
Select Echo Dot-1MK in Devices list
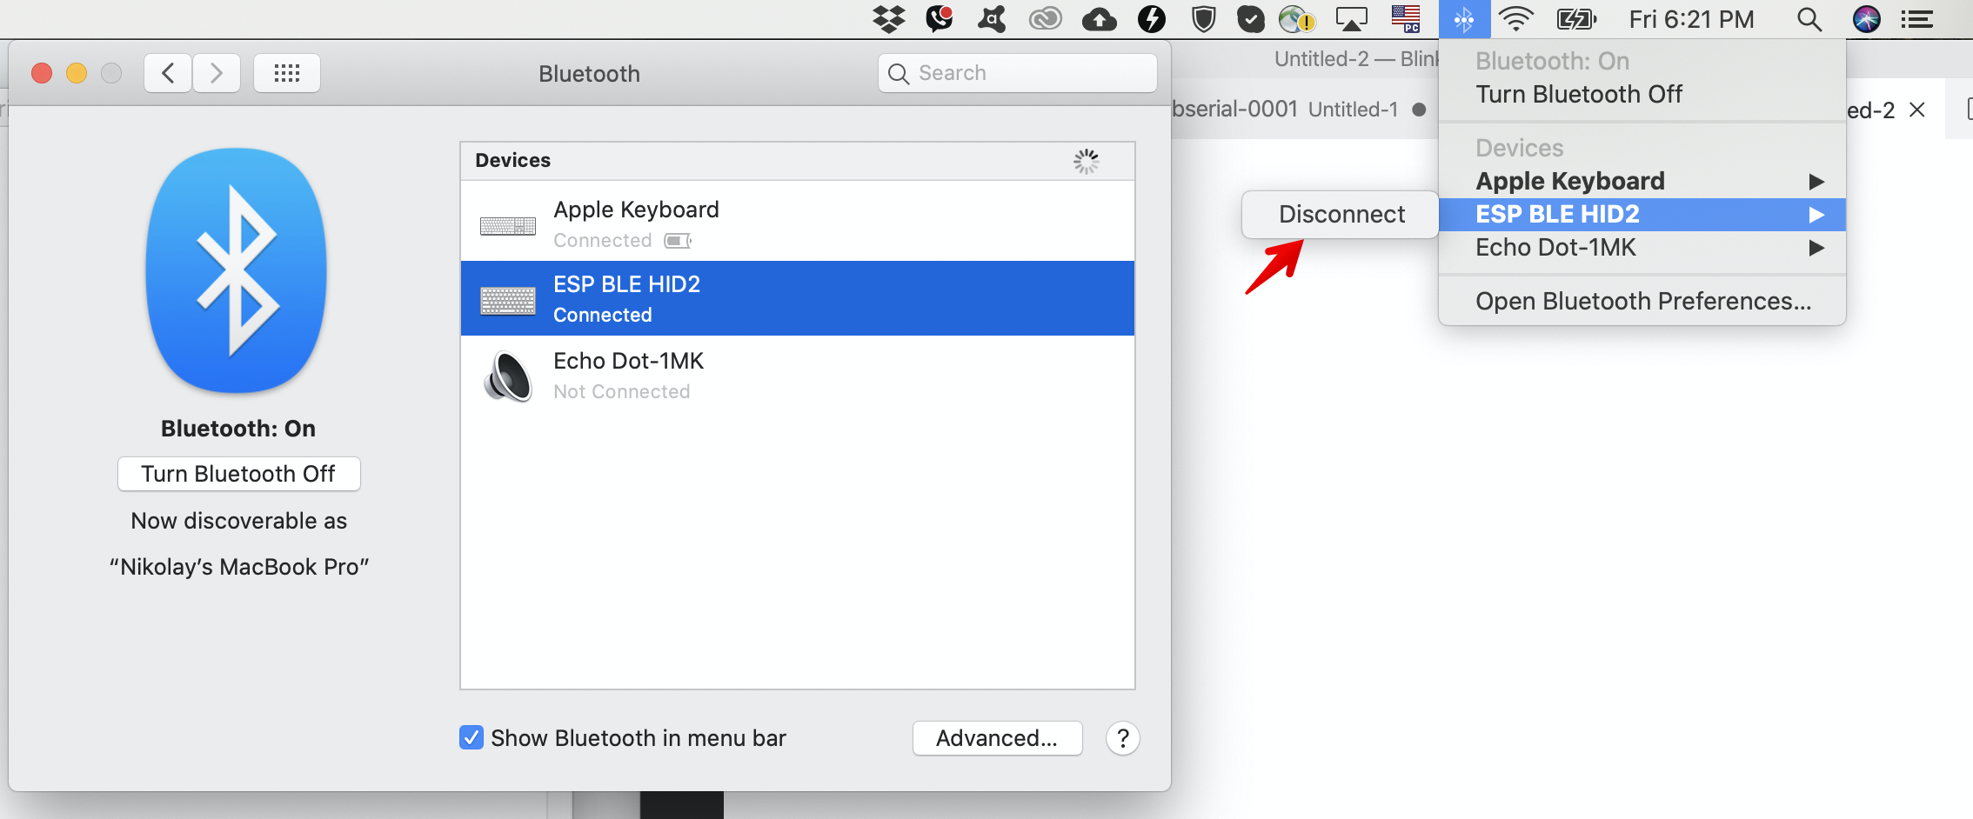click(798, 375)
